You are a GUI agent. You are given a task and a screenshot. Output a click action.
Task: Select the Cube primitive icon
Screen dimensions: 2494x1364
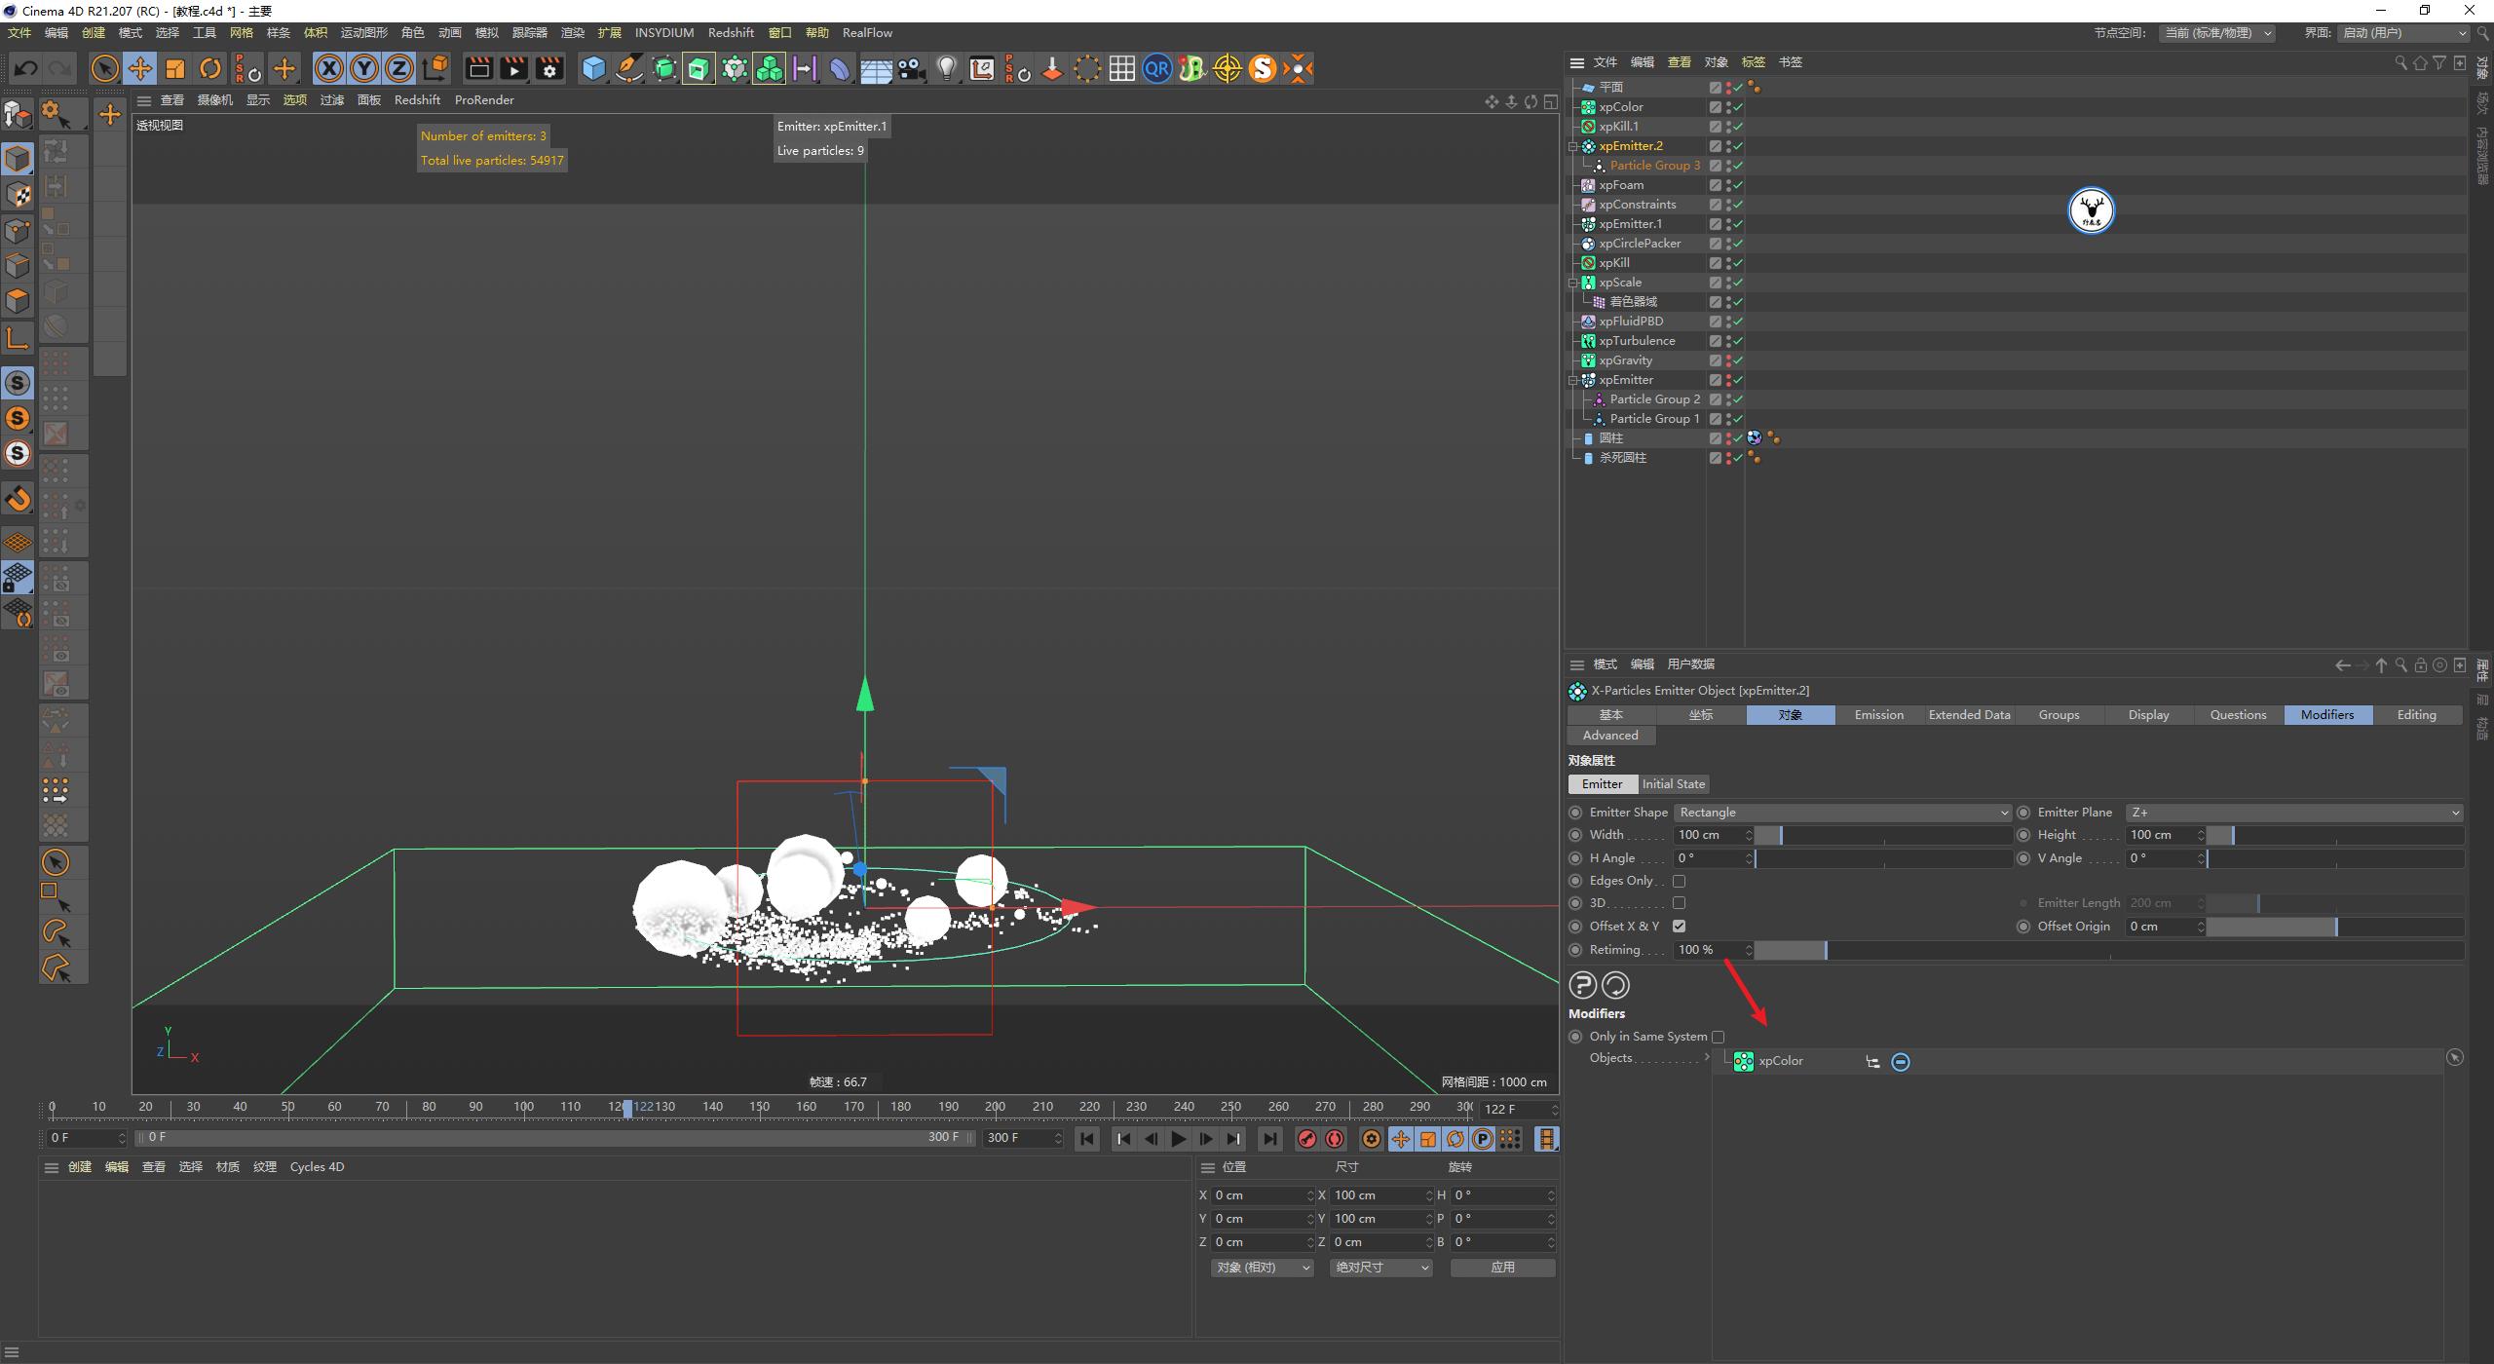[594, 68]
